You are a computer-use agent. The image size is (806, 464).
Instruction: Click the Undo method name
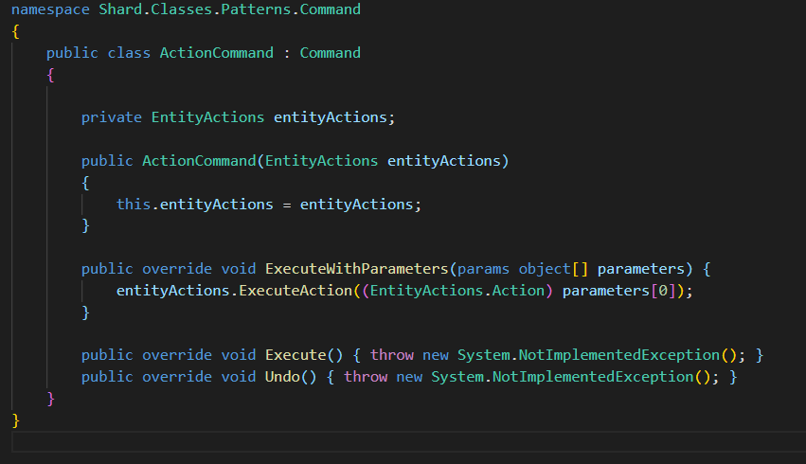282,377
